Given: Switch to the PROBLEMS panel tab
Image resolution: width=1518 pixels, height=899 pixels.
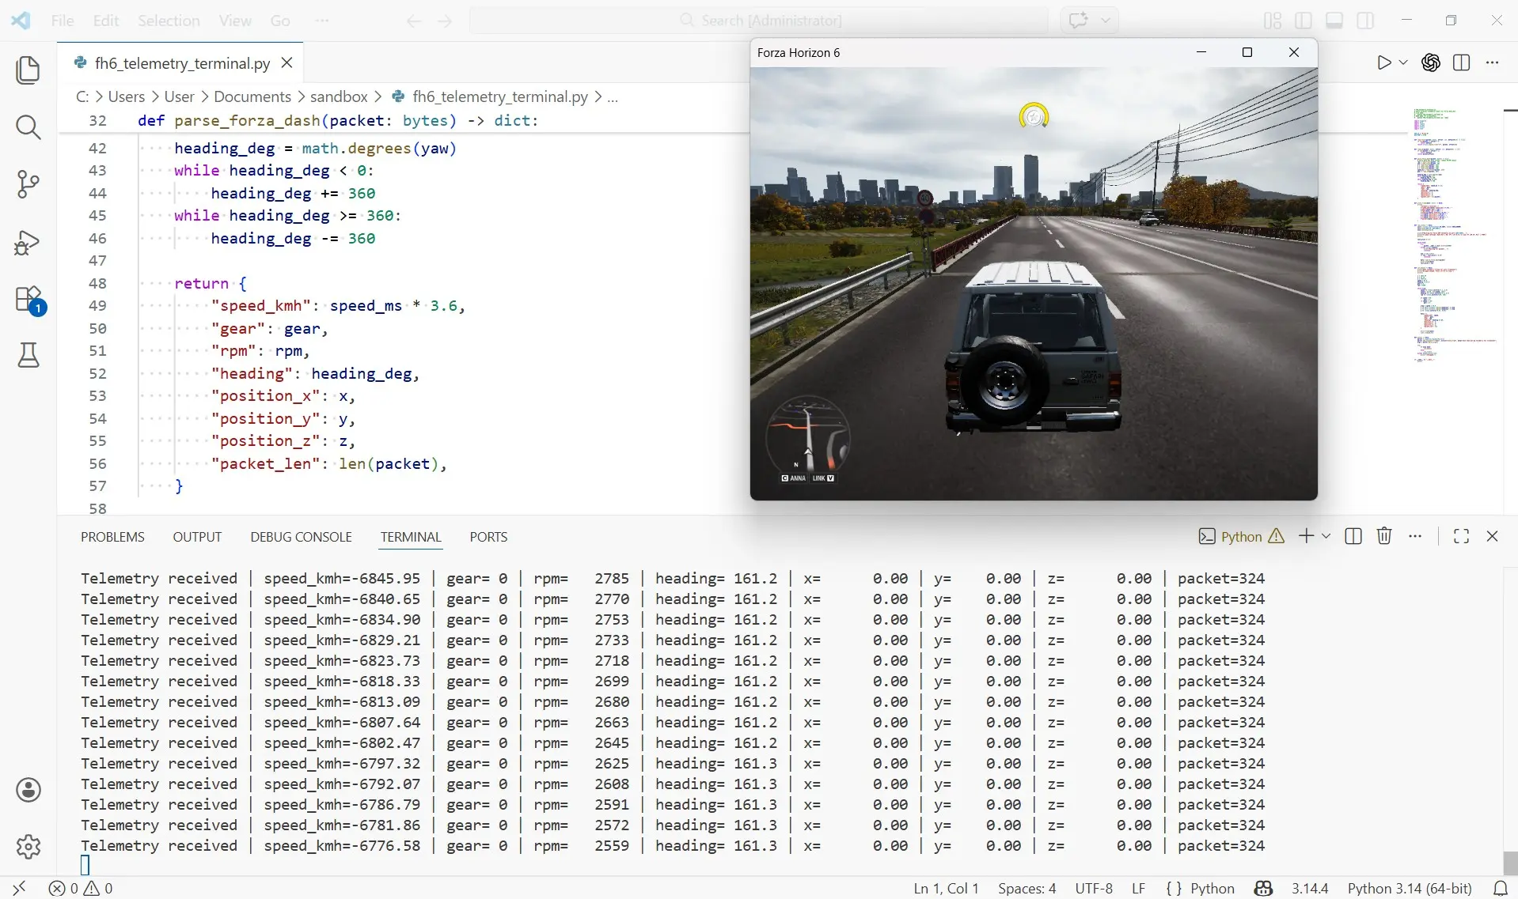Looking at the screenshot, I should 112,537.
